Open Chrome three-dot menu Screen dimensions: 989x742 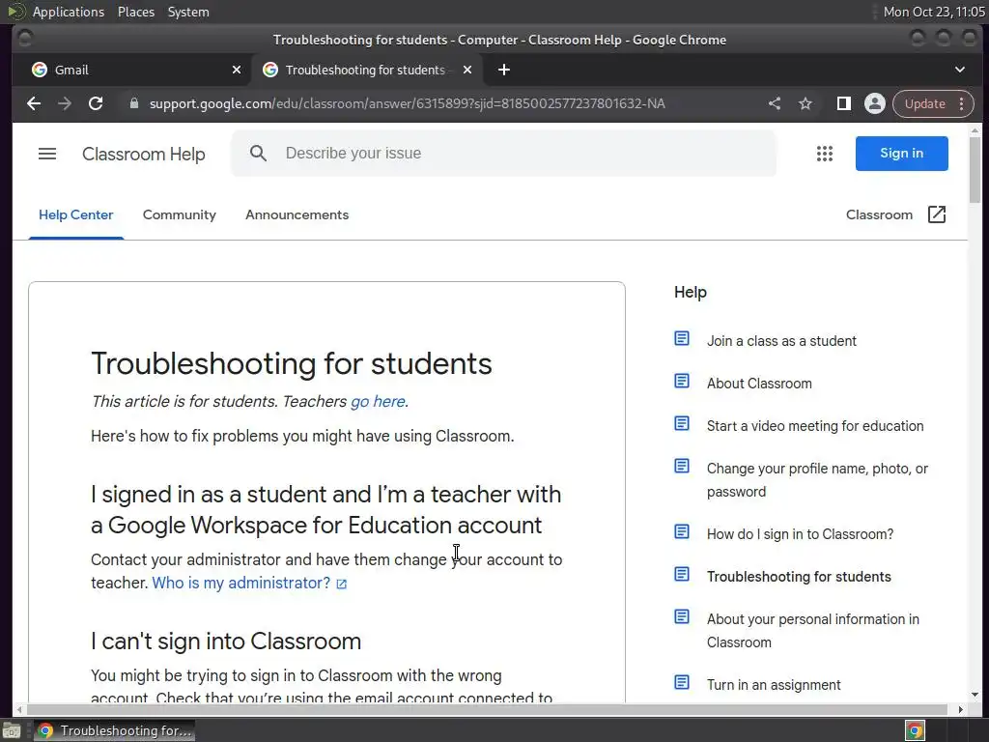click(x=961, y=103)
